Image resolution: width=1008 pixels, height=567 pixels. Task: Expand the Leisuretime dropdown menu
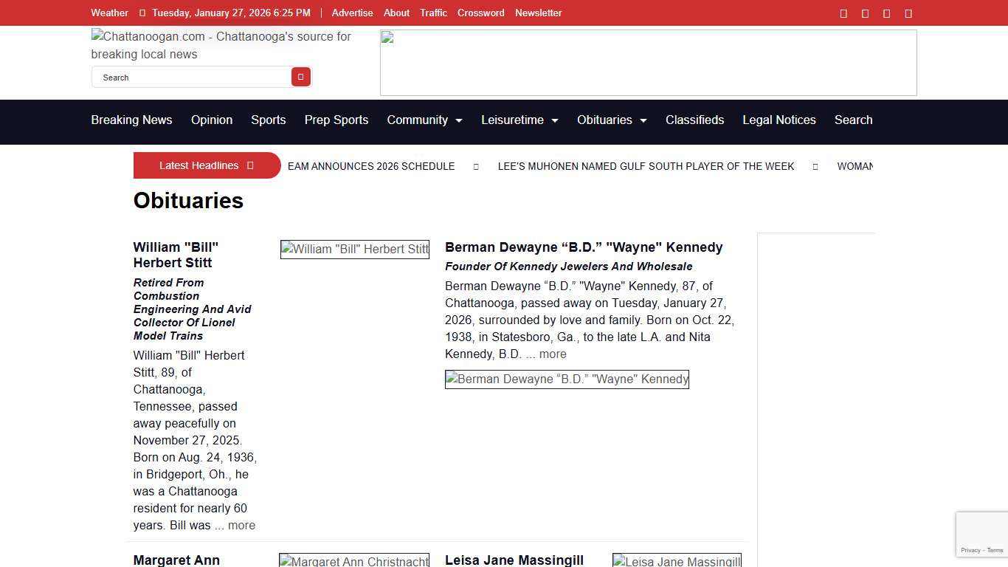pyautogui.click(x=519, y=120)
